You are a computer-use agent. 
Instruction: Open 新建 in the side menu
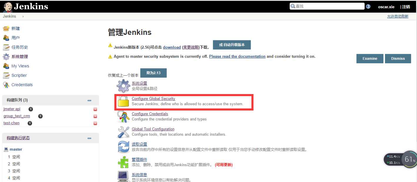[x=16, y=28]
